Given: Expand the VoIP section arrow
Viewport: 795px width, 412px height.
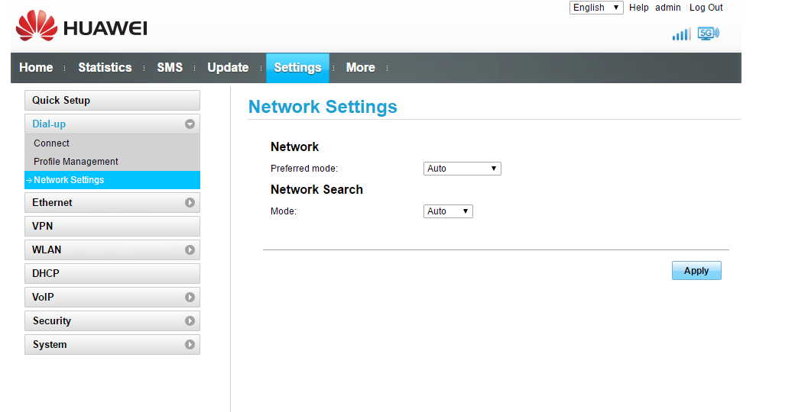Looking at the screenshot, I should [x=190, y=298].
